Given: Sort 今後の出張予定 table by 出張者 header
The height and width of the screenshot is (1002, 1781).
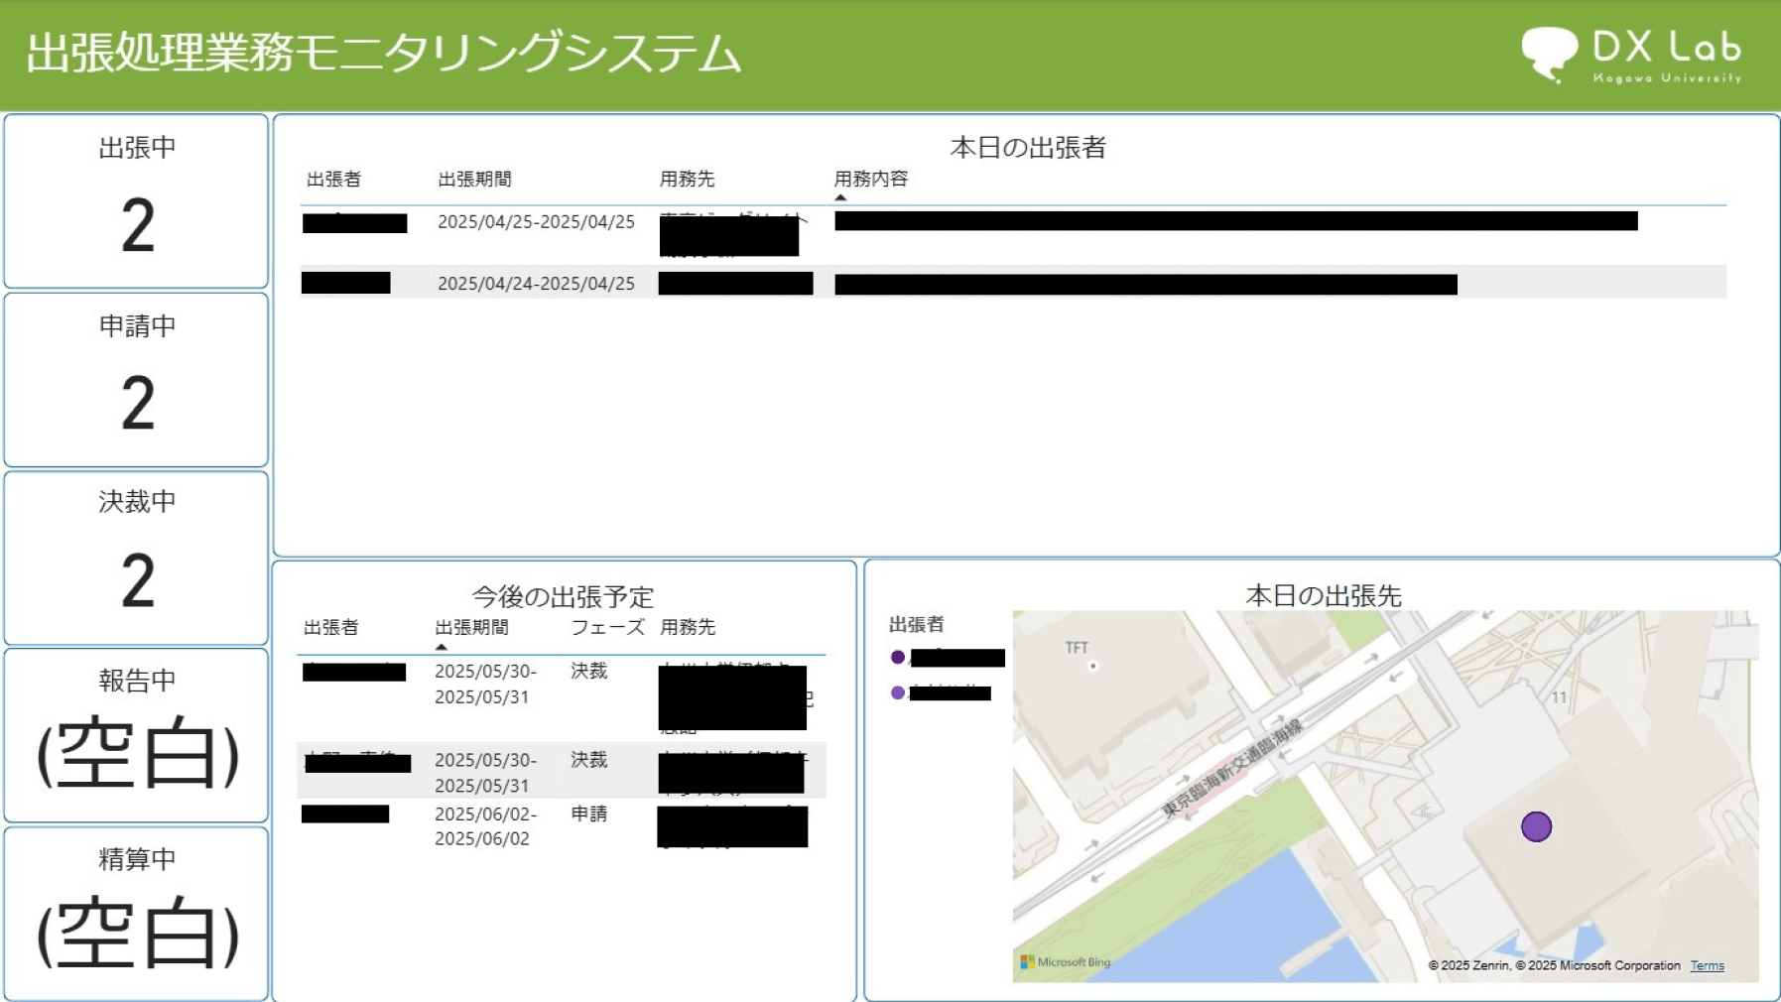Looking at the screenshot, I should (x=330, y=628).
